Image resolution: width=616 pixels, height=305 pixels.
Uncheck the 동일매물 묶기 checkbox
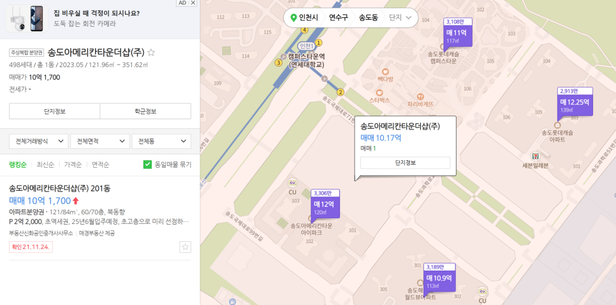pyautogui.click(x=147, y=165)
